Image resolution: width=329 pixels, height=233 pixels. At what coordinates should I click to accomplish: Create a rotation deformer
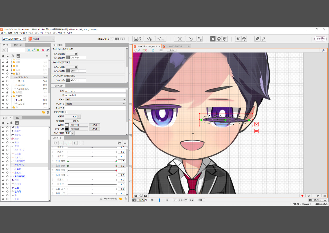point(191,39)
